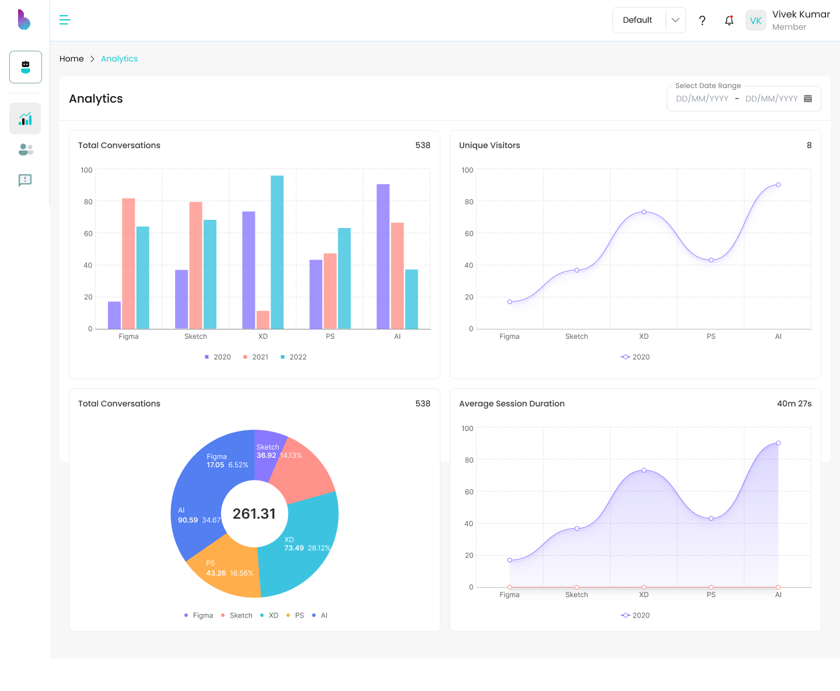Open the team members sidebar icon
840x691 pixels.
point(25,150)
